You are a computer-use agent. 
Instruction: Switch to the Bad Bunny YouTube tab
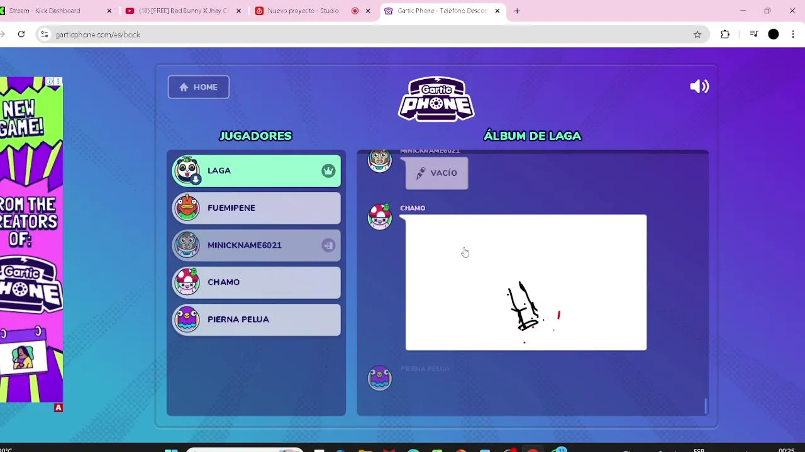[182, 11]
